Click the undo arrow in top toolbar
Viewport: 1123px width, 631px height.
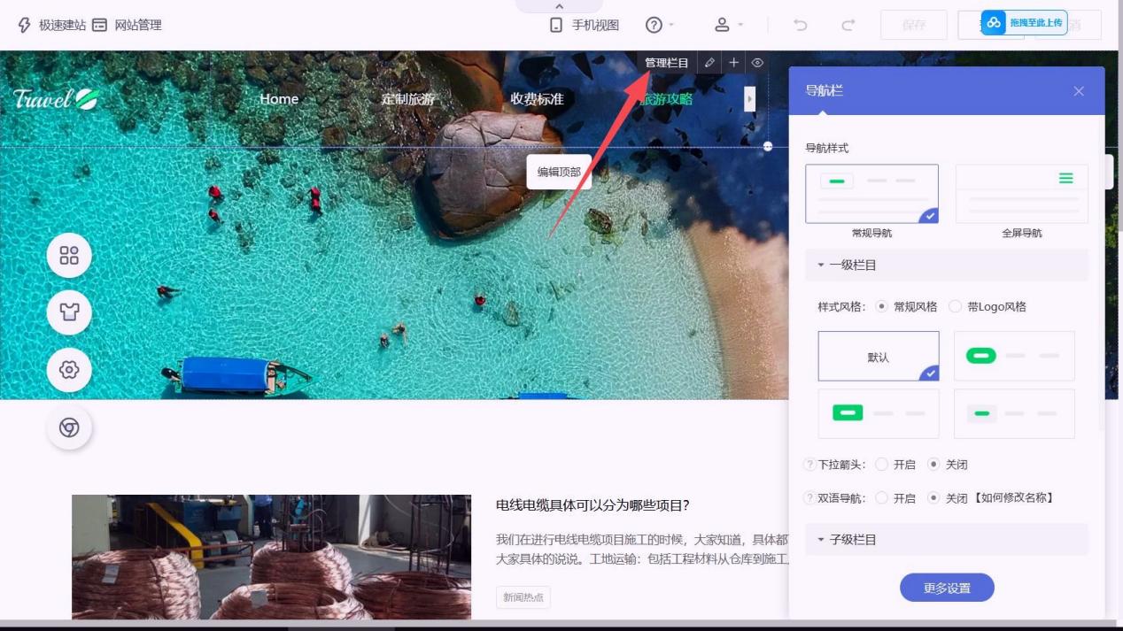click(801, 25)
